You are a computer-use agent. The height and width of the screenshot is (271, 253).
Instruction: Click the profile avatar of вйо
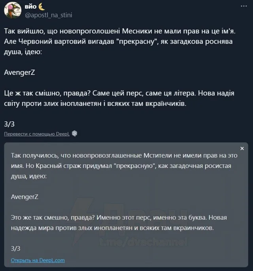(11, 11)
